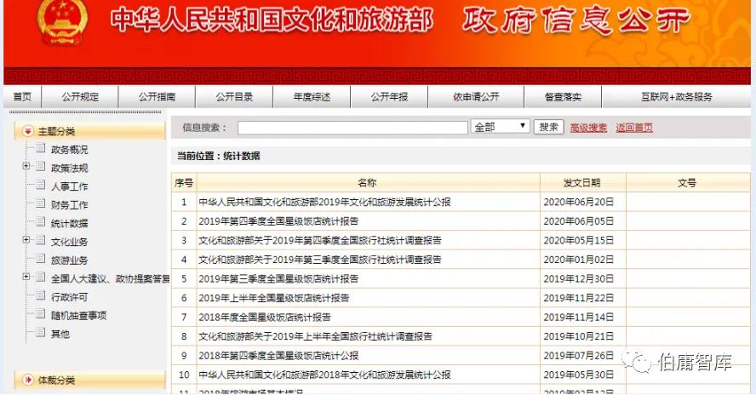The image size is (756, 395).
Task: Expand the 全国人大建议 tree node
Action: pyautogui.click(x=26, y=277)
